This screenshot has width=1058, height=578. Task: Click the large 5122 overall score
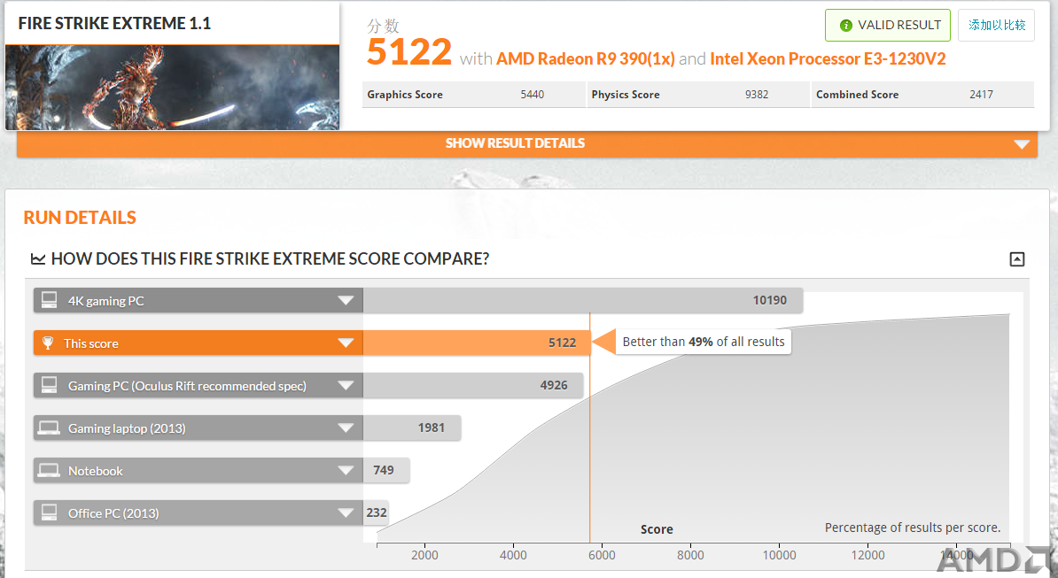click(x=408, y=52)
